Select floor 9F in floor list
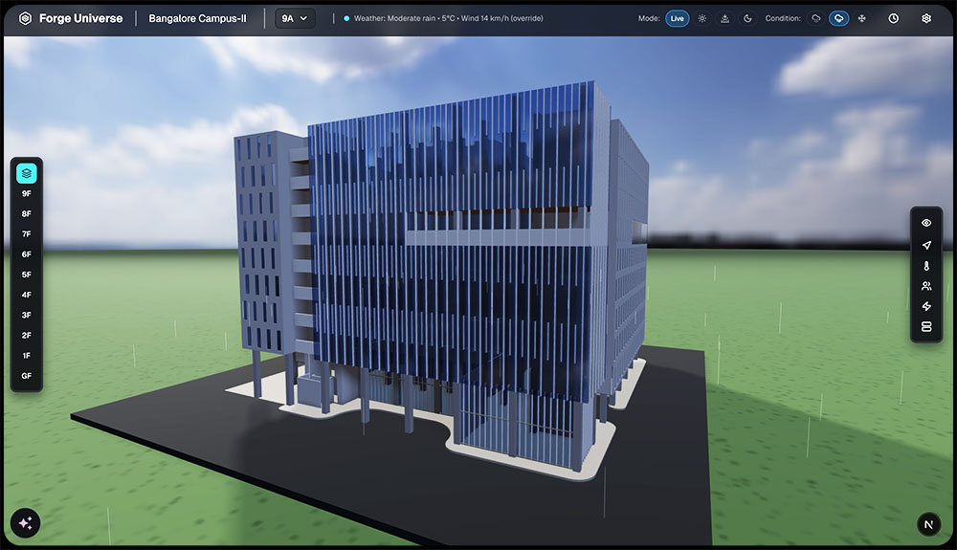Viewport: 957px width, 550px height. pos(27,193)
